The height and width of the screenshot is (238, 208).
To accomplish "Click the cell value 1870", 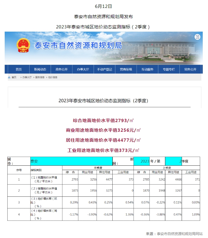I will 146,191.
